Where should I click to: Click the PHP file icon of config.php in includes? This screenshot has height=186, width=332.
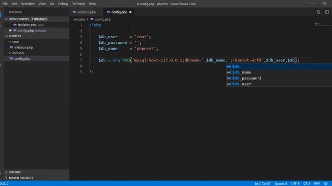click(11, 58)
